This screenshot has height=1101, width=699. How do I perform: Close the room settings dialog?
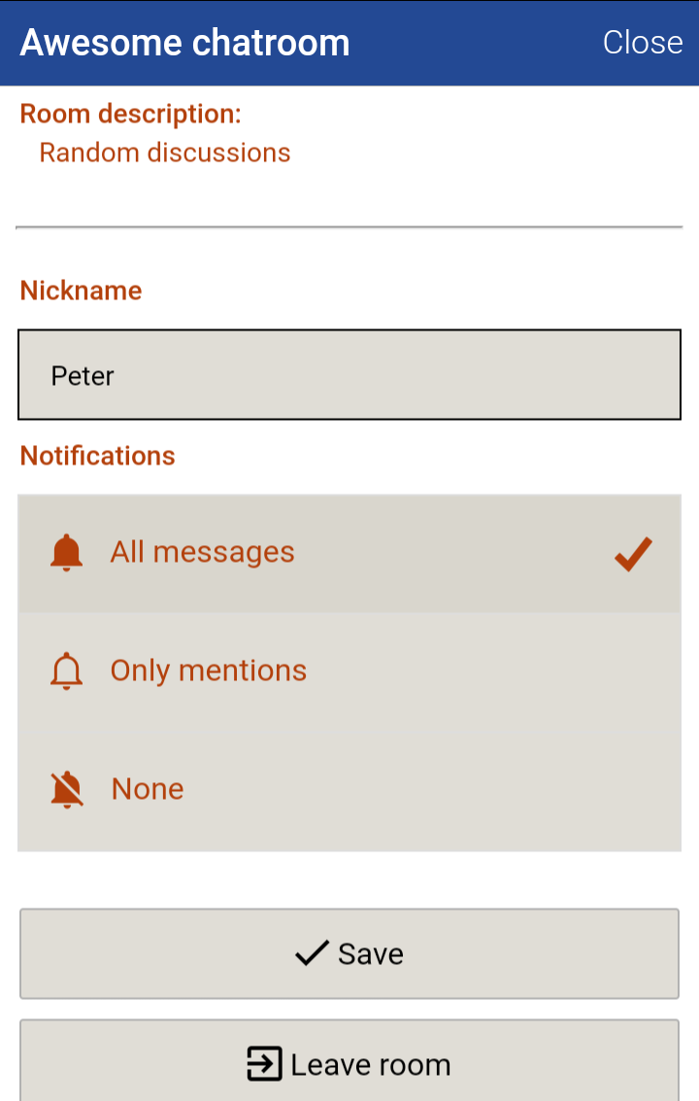[643, 43]
